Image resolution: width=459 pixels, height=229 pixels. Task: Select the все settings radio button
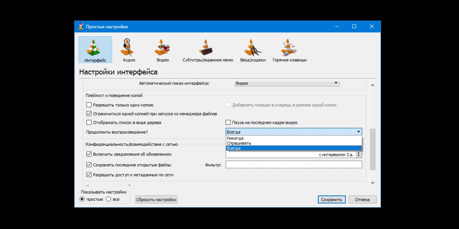coord(108,199)
